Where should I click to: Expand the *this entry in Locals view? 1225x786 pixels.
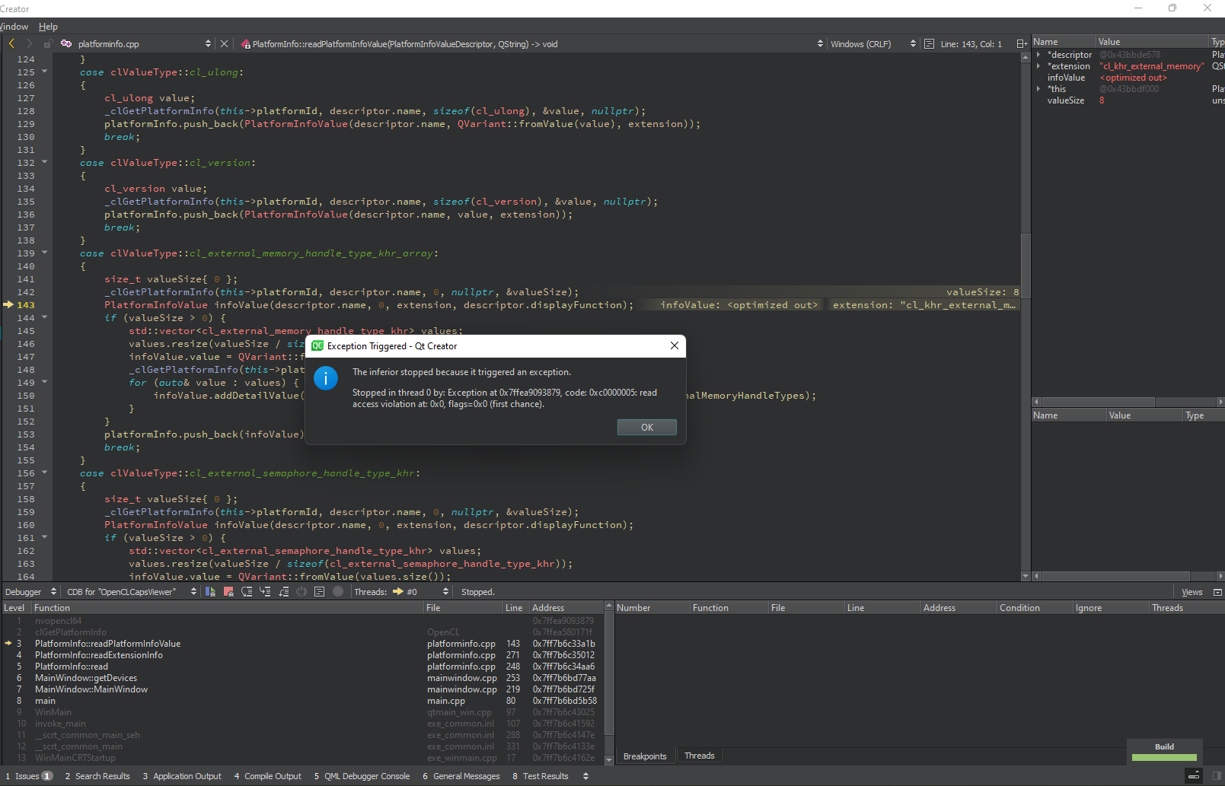(1040, 88)
